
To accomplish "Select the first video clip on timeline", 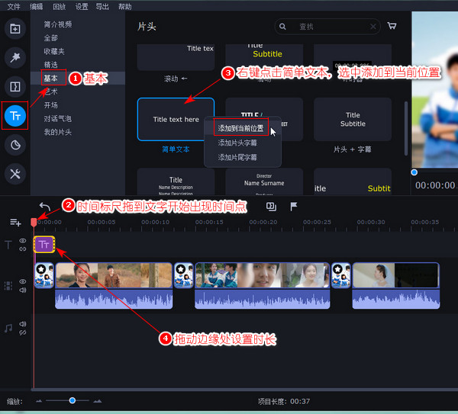I will pos(114,275).
